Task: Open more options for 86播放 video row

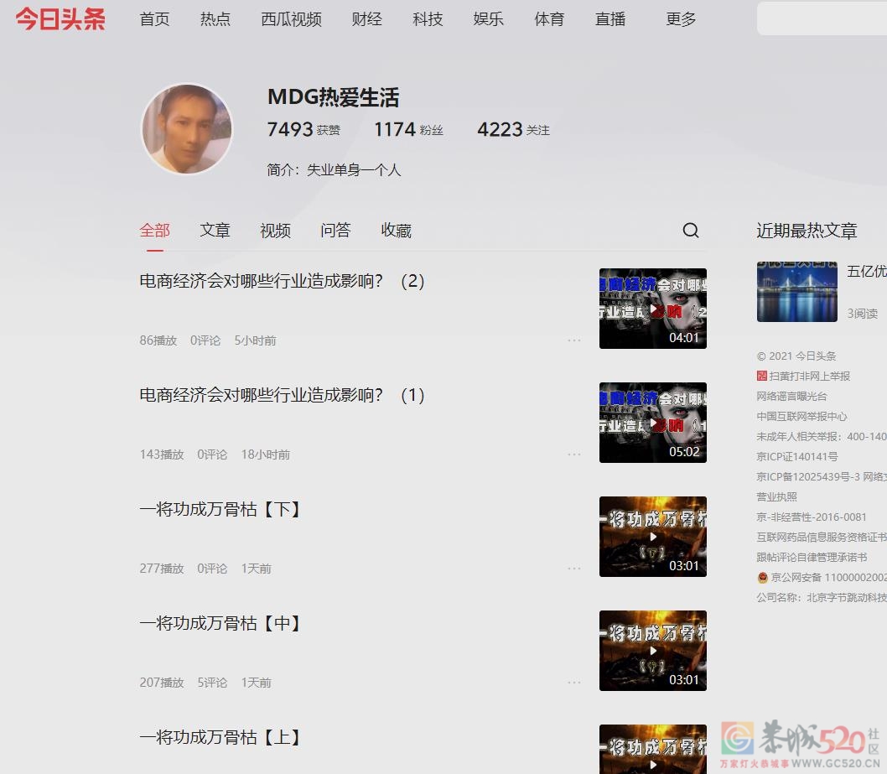Action: pyautogui.click(x=574, y=340)
